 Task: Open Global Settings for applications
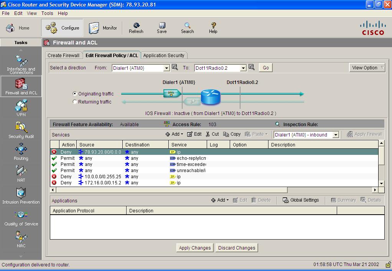coord(301,200)
